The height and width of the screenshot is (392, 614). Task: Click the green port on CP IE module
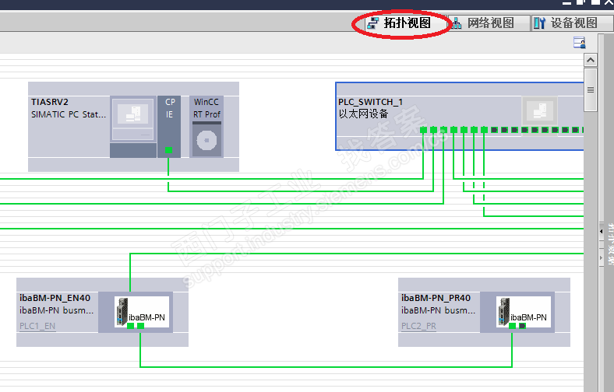(168, 149)
